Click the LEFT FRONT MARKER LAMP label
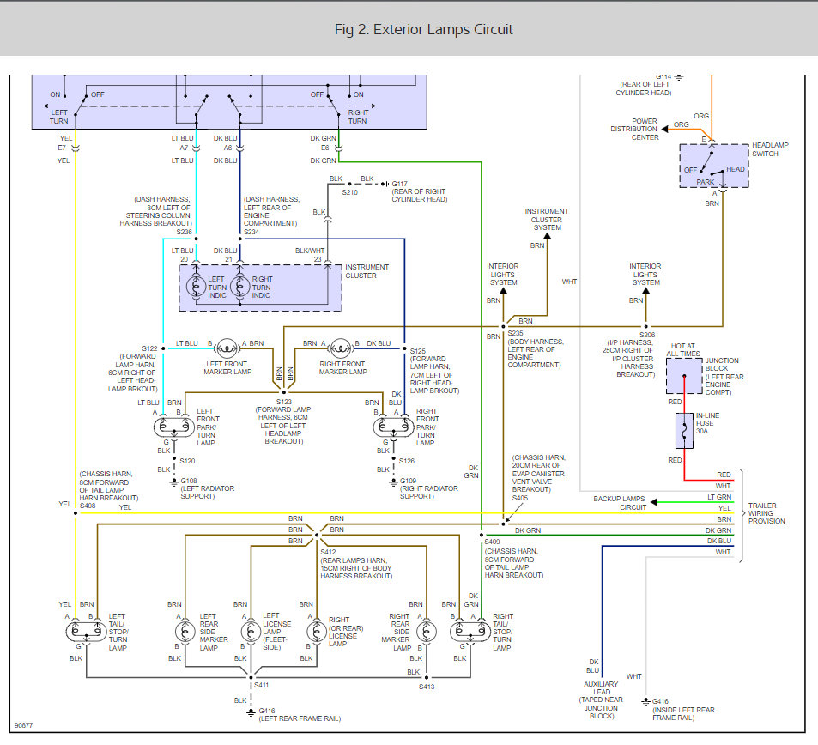This screenshot has height=745, width=818. [227, 368]
